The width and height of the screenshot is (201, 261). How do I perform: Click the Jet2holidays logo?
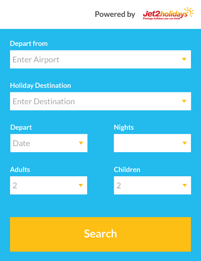coord(168,14)
